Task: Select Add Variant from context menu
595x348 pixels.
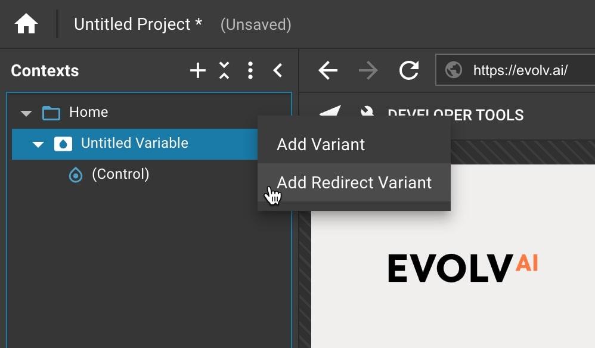Action: [x=321, y=145]
